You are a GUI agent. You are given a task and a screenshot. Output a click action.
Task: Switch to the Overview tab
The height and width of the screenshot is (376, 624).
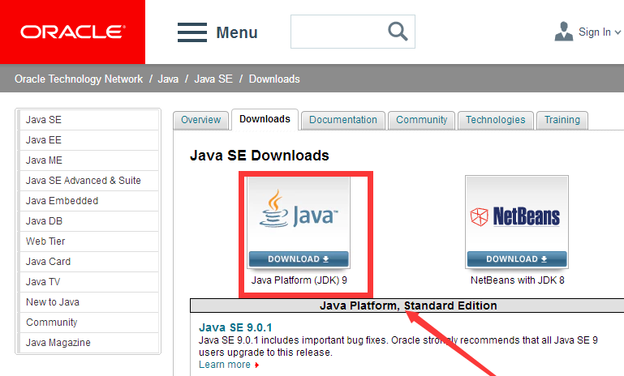point(201,120)
